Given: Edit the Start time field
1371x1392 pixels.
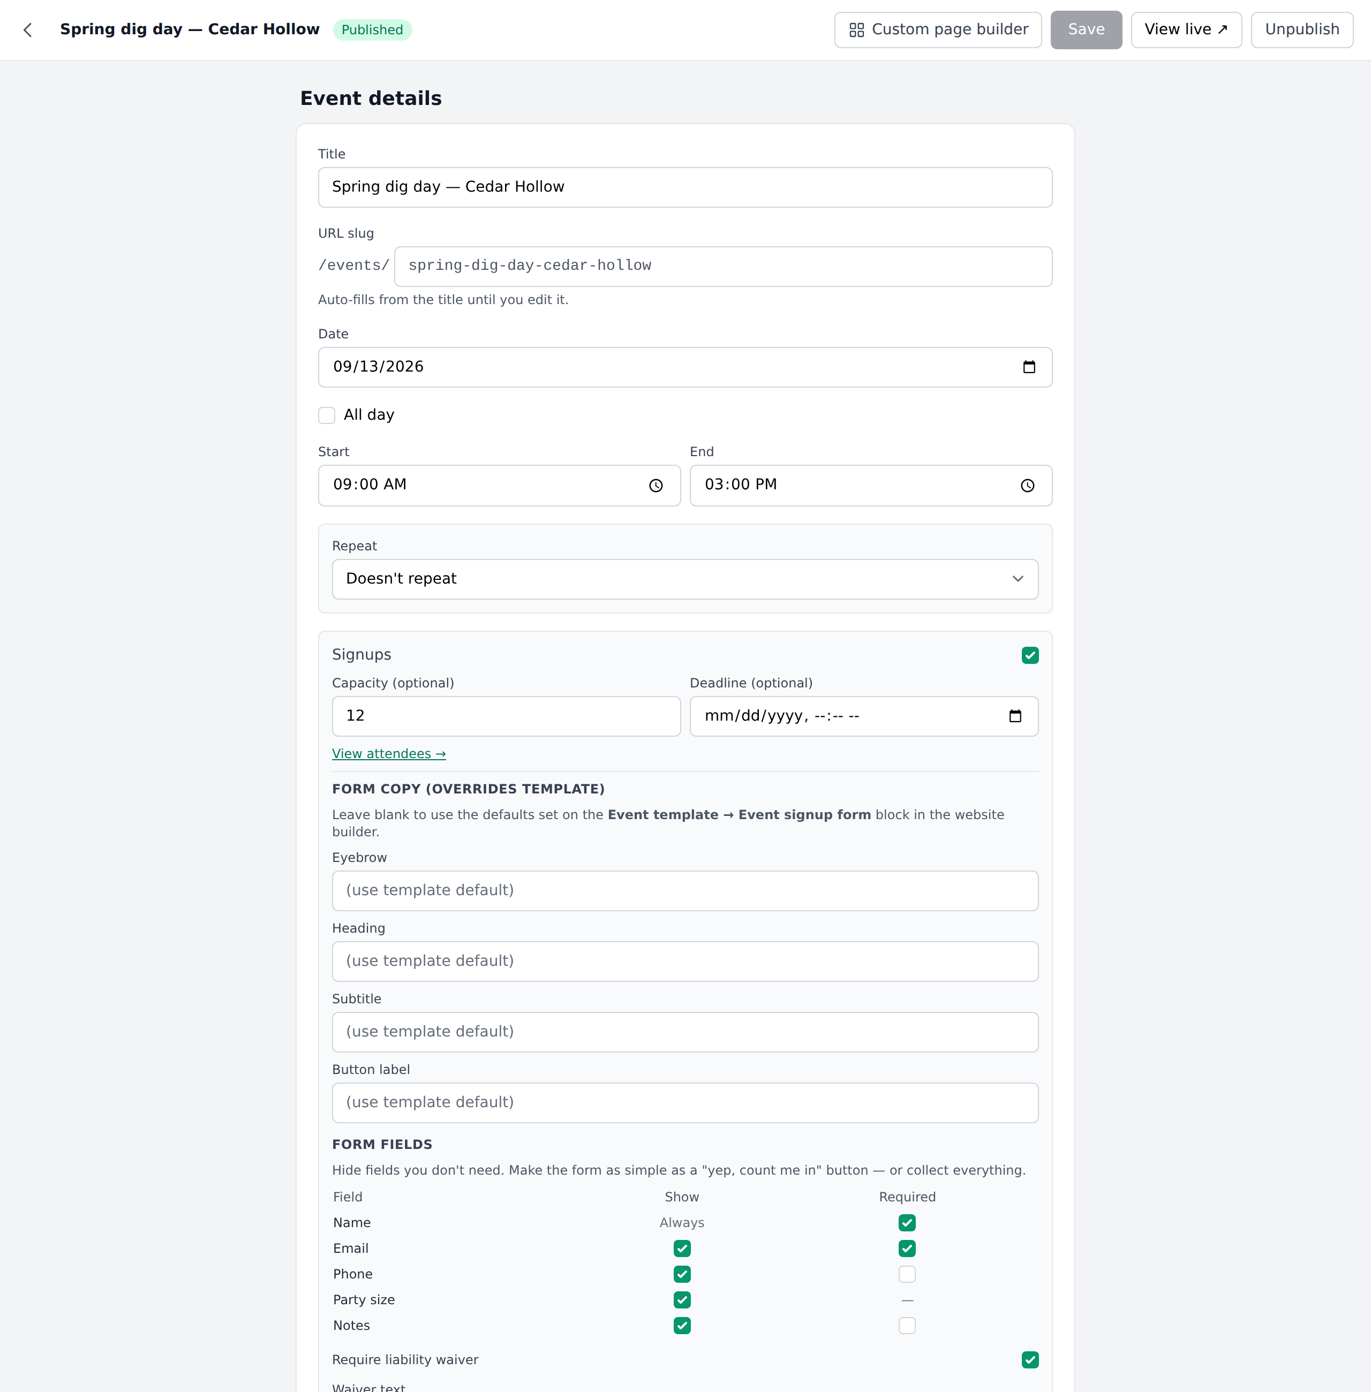Looking at the screenshot, I should pos(499,486).
